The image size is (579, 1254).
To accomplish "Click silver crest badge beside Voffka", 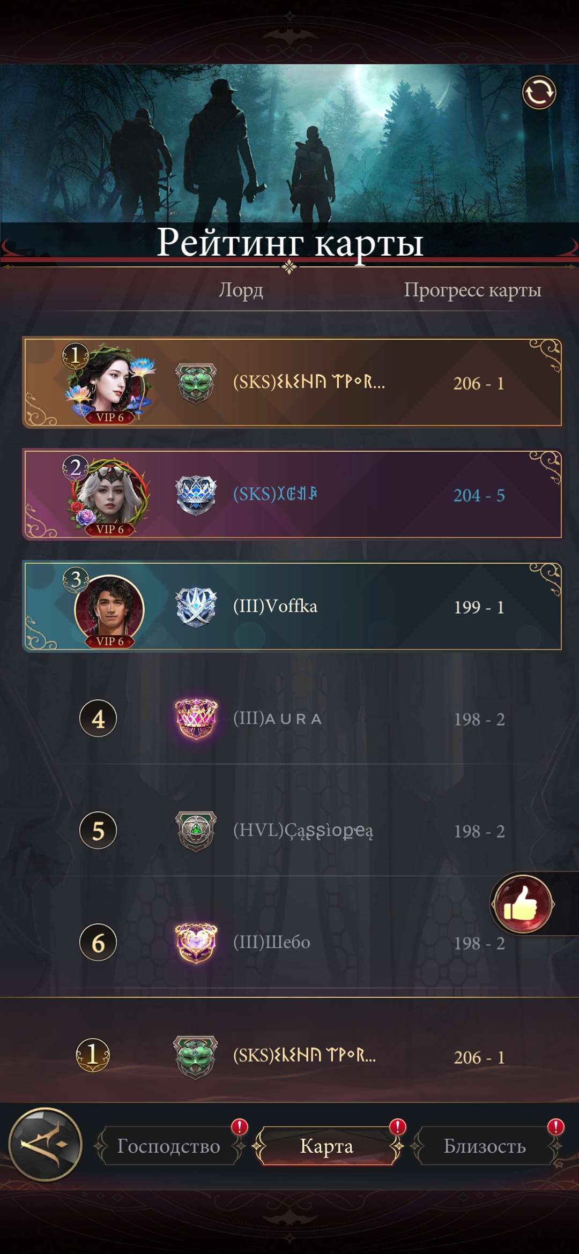I will (x=196, y=607).
